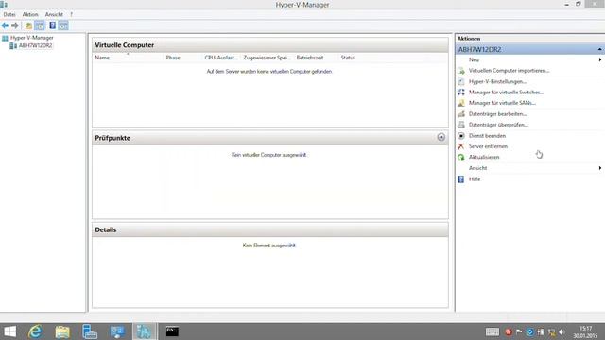Click Server entfernen action
This screenshot has height=340, width=605.
point(488,146)
